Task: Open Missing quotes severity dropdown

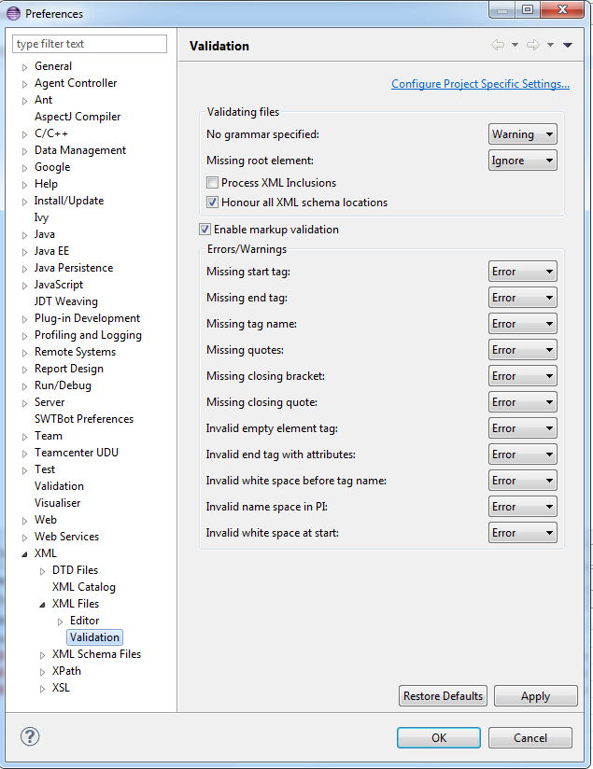Action: 522,350
